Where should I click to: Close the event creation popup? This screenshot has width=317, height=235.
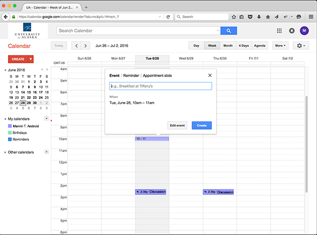(210, 76)
